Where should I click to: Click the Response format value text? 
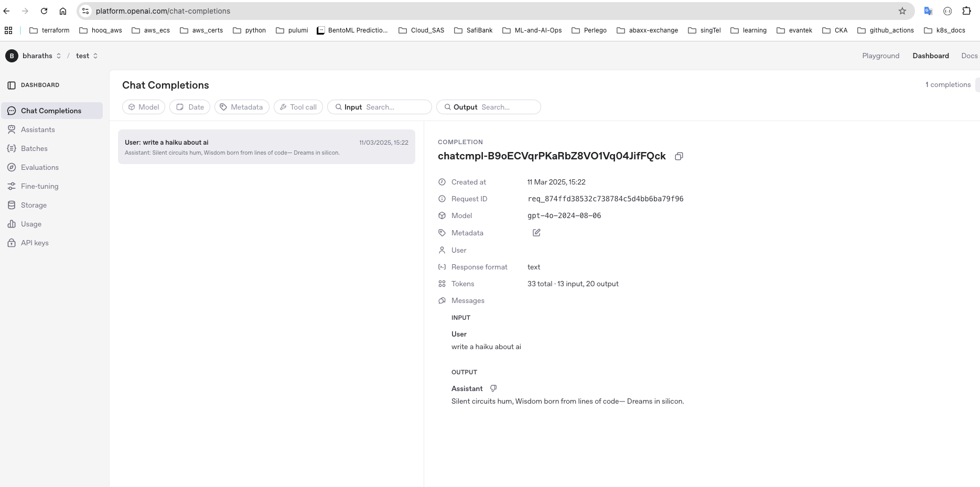click(x=534, y=267)
